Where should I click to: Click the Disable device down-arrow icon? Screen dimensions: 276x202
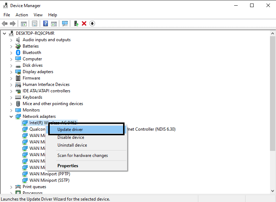pos(92,23)
